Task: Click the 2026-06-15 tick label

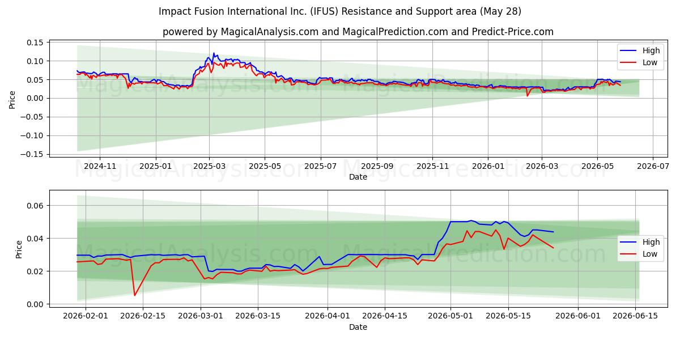Action: [635, 316]
